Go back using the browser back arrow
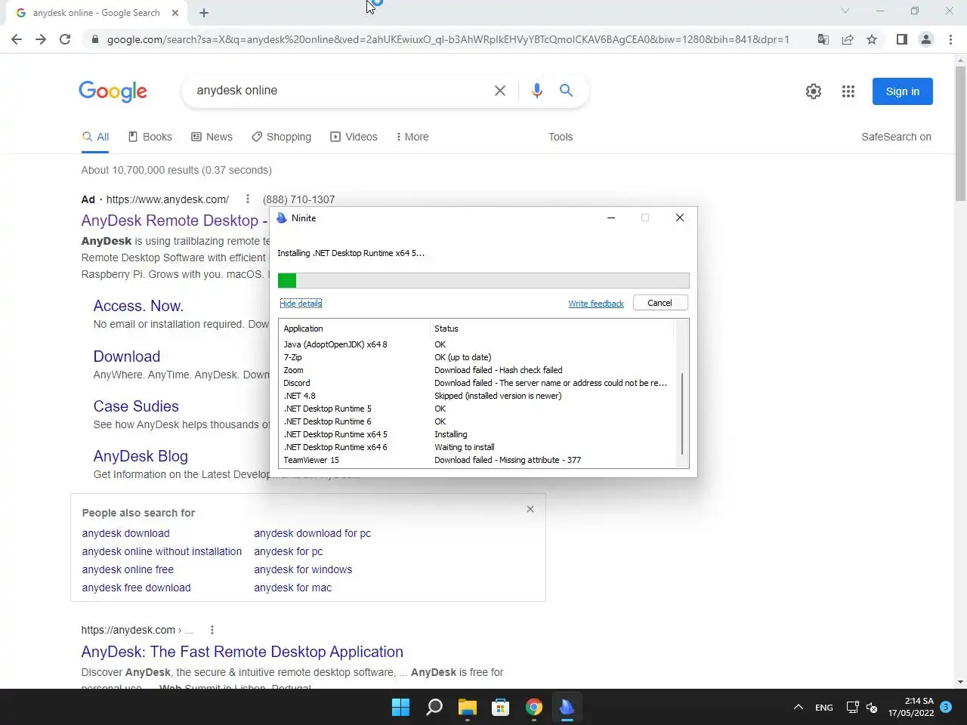Viewport: 967px width, 725px height. [x=17, y=39]
